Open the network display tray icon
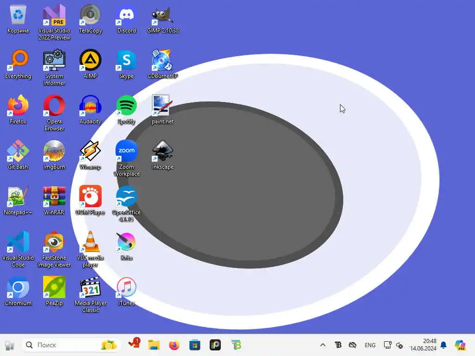The width and height of the screenshot is (475, 356). 387,345
